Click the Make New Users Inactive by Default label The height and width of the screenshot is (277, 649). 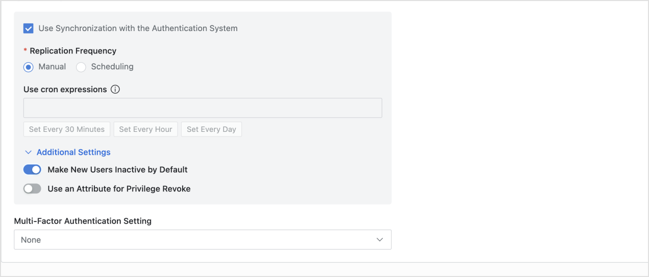point(117,170)
